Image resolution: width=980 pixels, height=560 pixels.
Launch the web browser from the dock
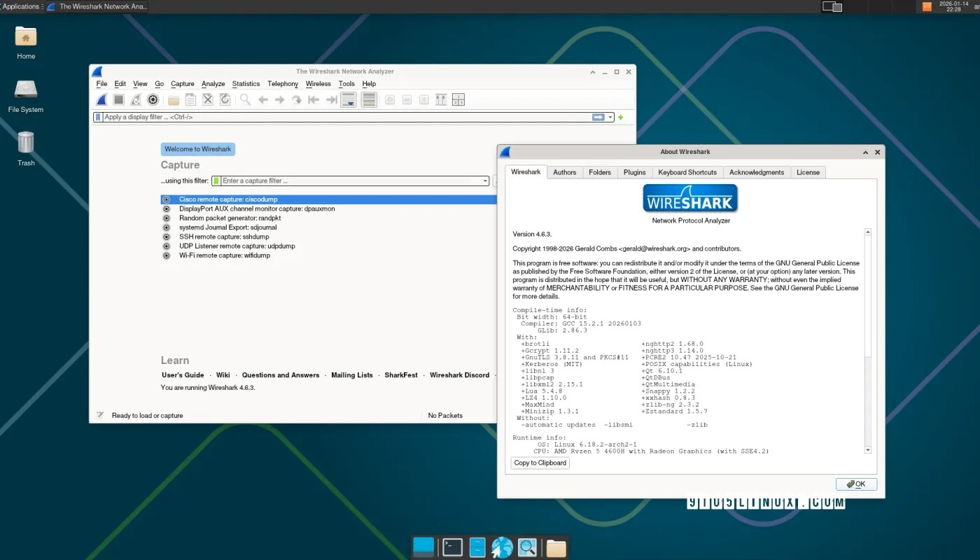click(x=502, y=547)
